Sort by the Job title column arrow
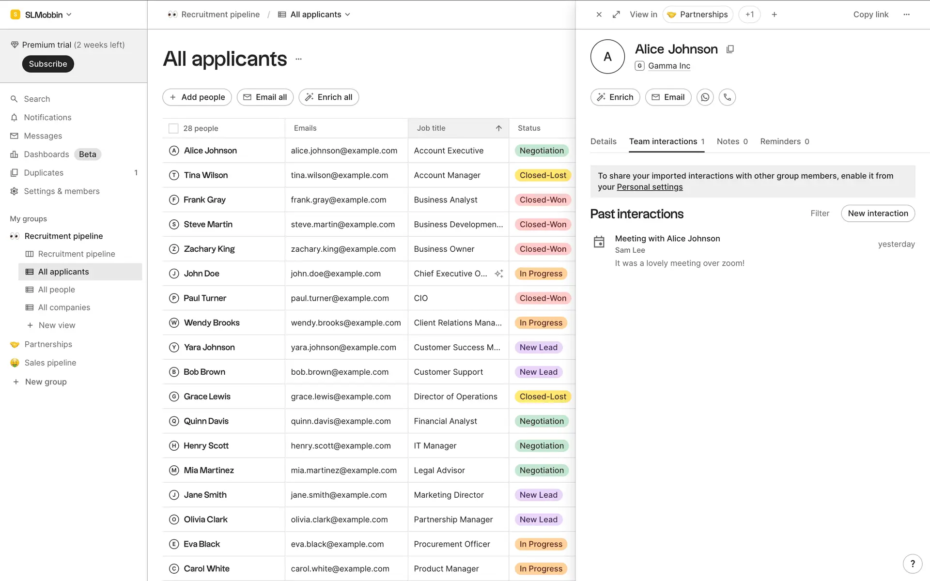This screenshot has width=930, height=581. [x=498, y=128]
